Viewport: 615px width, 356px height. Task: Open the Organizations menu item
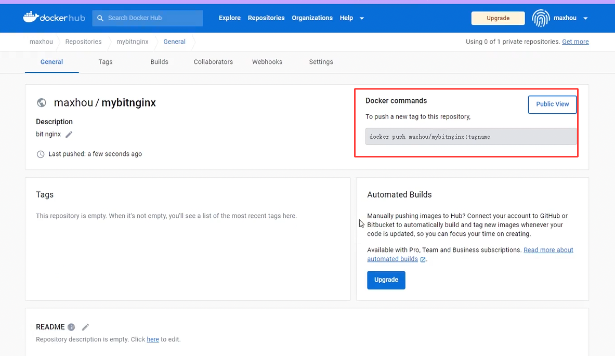pyautogui.click(x=312, y=18)
